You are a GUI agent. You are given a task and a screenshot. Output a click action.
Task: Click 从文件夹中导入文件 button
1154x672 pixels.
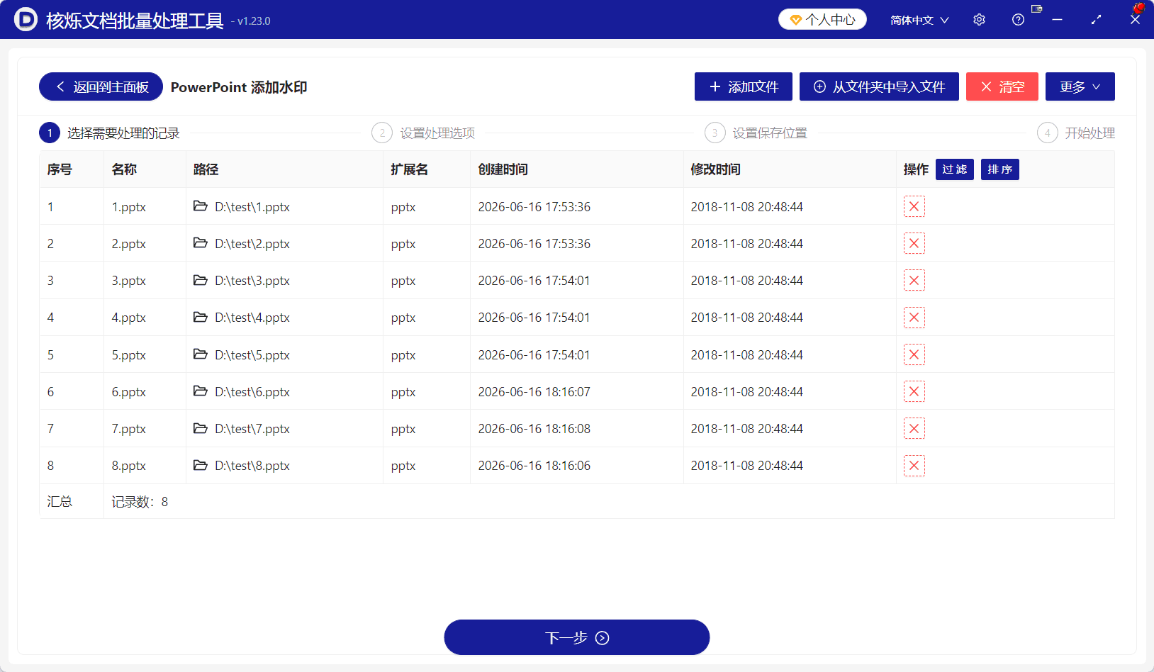pyautogui.click(x=879, y=86)
